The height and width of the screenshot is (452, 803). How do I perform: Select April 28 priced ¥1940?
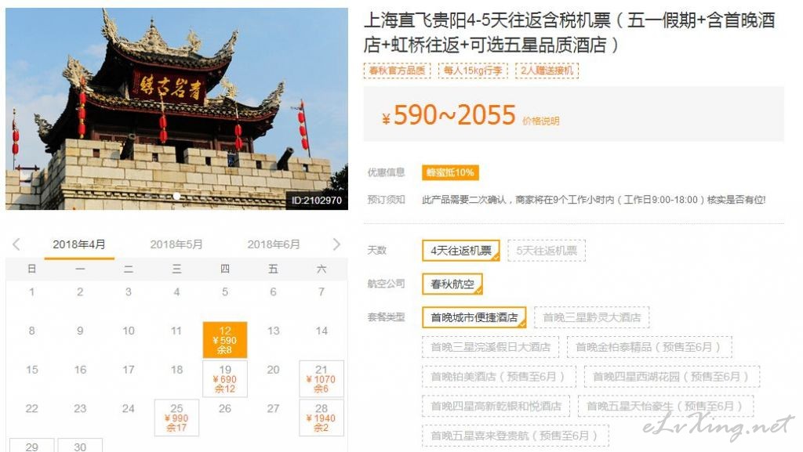[x=321, y=418]
